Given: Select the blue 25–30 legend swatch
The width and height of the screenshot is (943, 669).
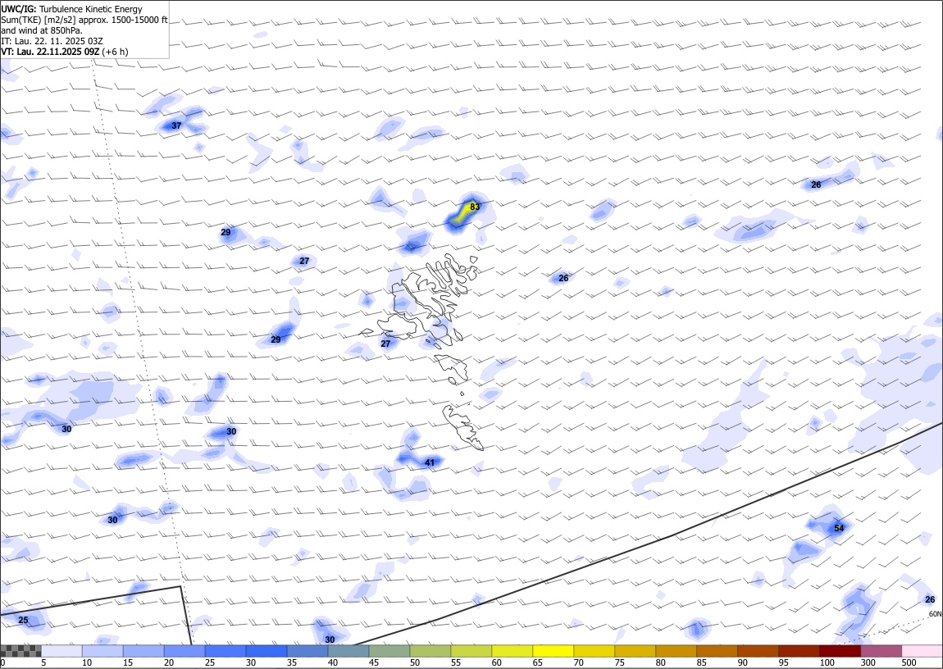Looking at the screenshot, I should (x=225, y=651).
